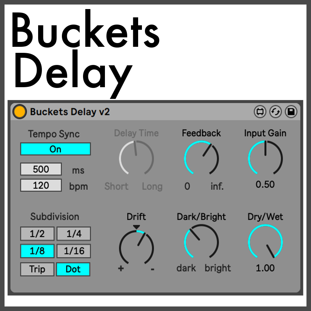Click the 120 bpm value field
This screenshot has width=311, height=311.
pos(41,185)
